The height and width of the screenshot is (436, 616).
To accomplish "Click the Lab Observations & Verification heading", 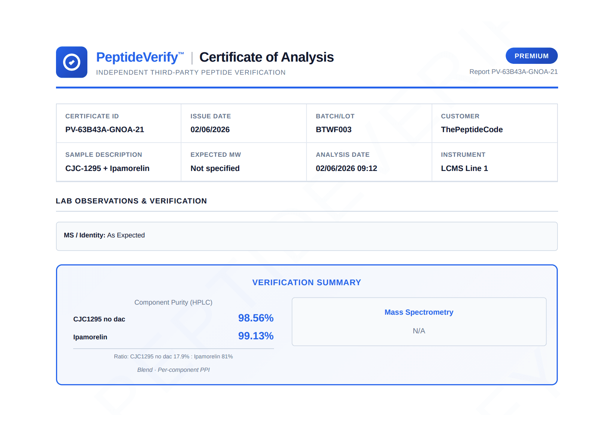I will [x=131, y=201].
